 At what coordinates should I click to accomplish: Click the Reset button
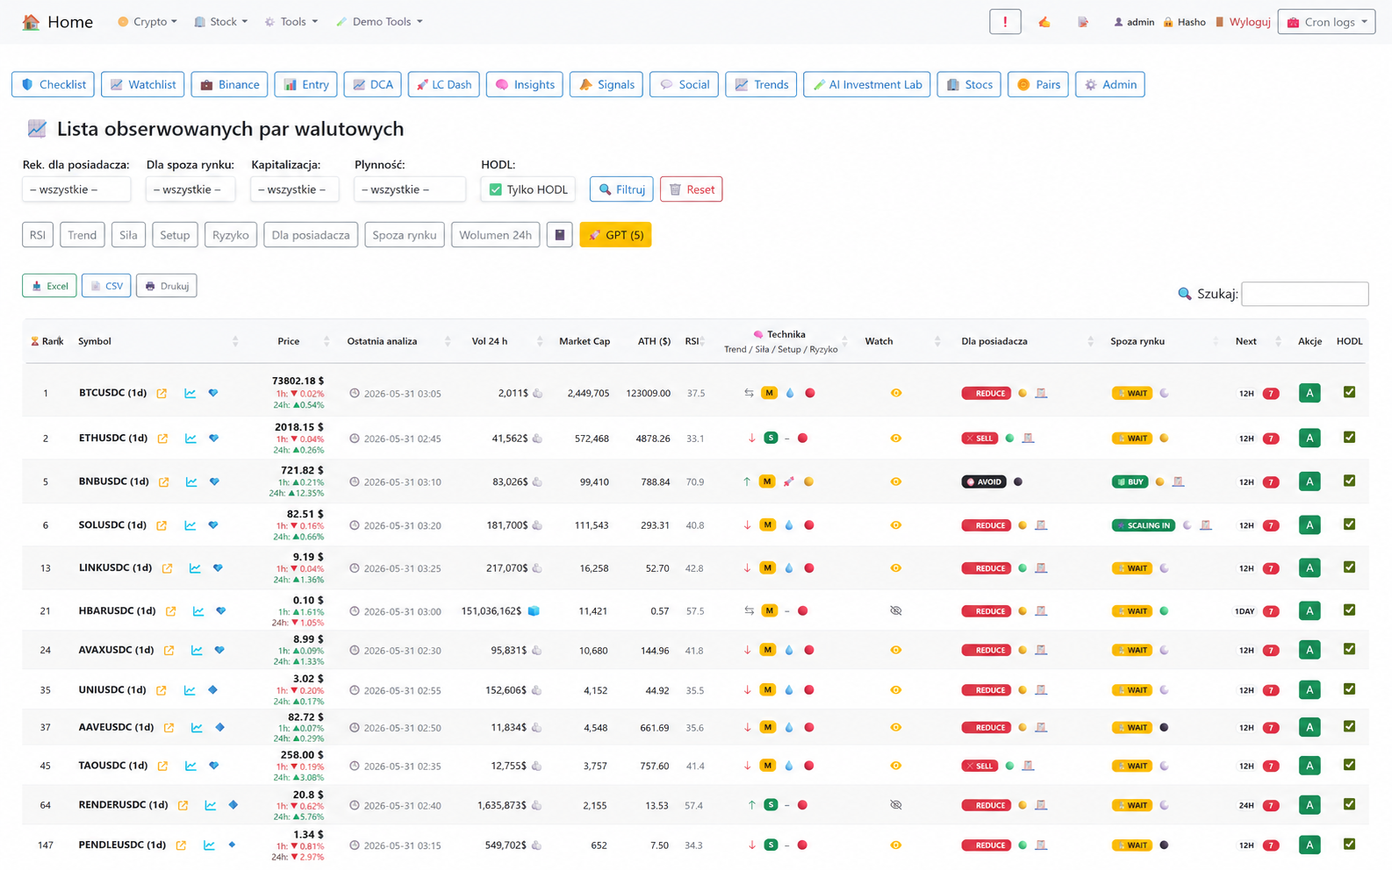(691, 189)
